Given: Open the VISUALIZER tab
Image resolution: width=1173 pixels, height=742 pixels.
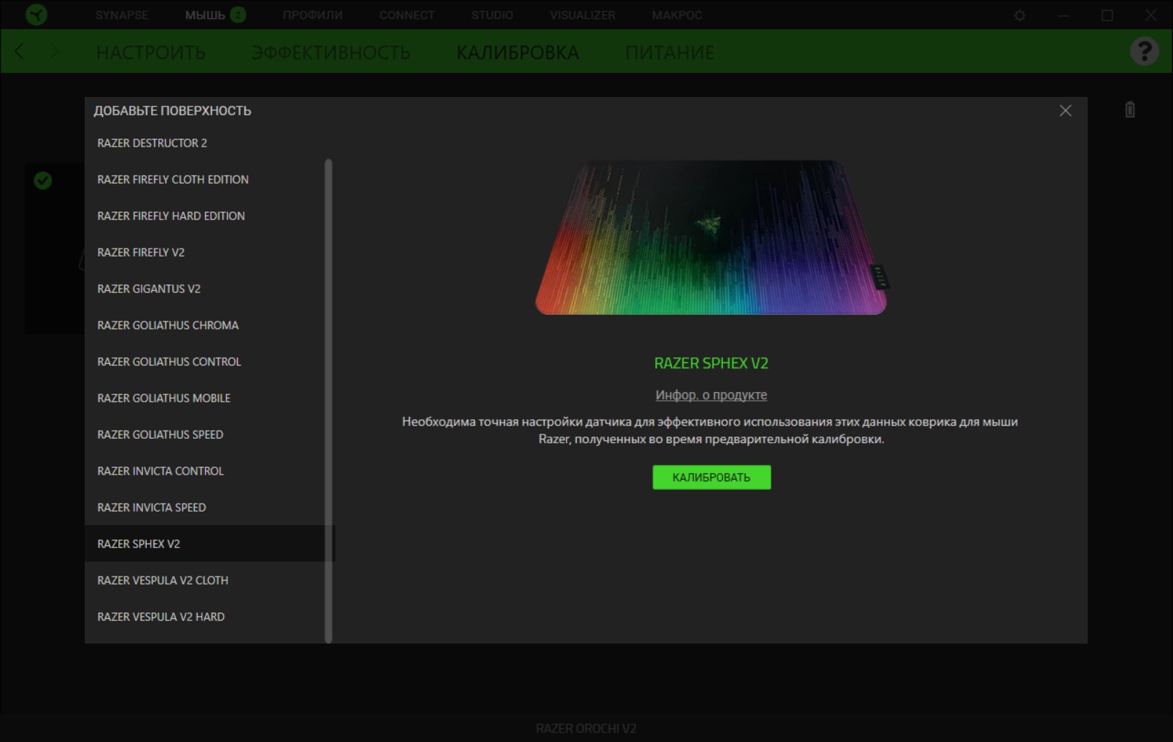Looking at the screenshot, I should click(x=582, y=15).
